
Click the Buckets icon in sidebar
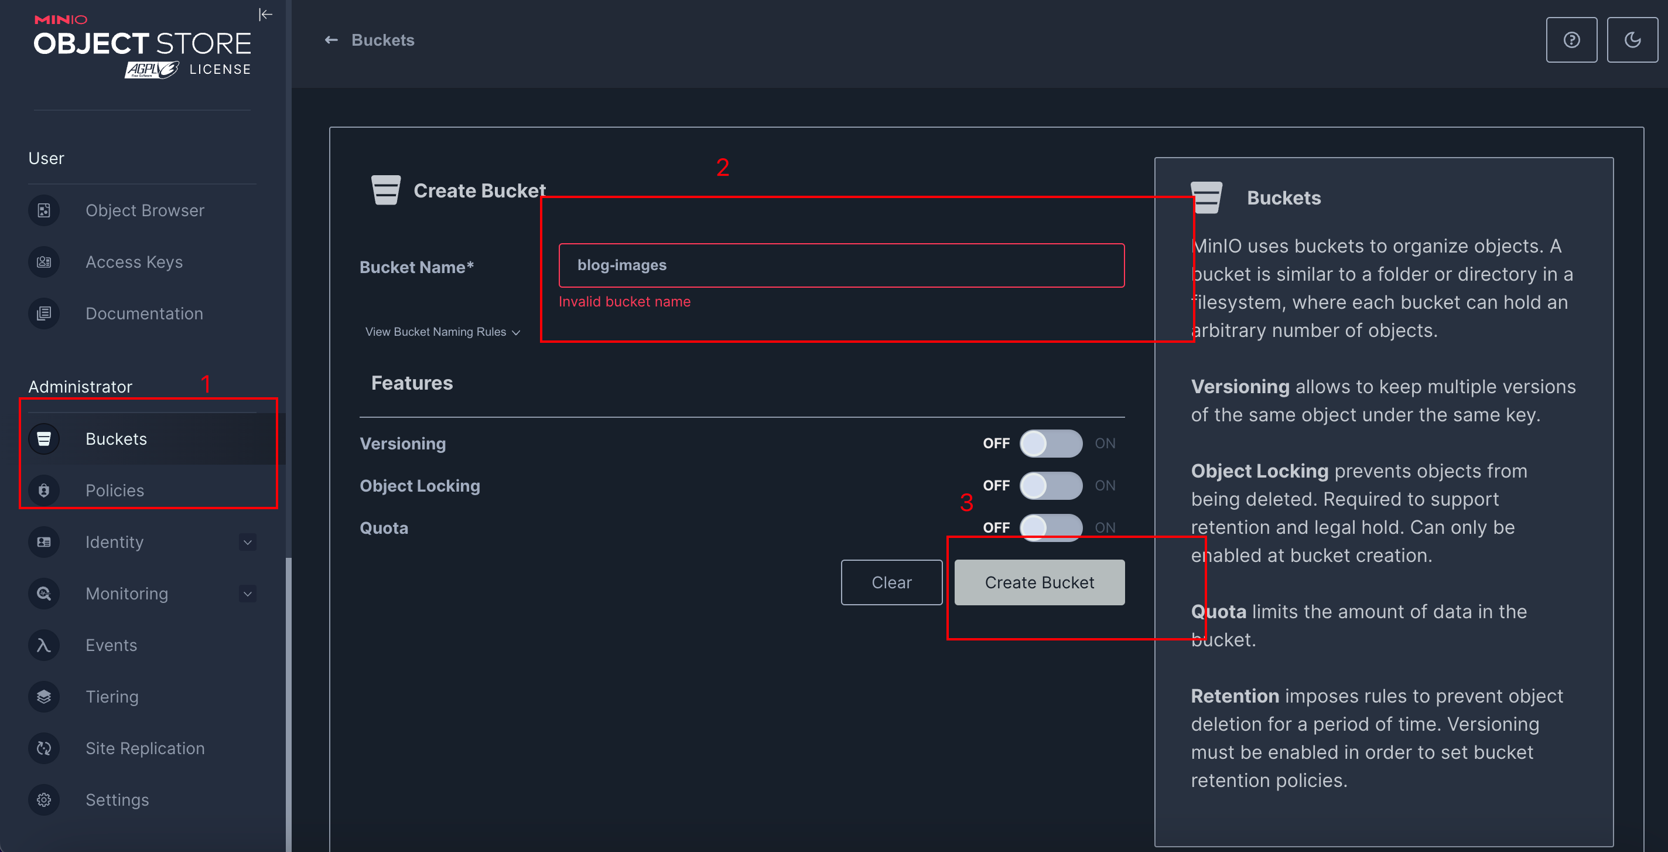pyautogui.click(x=43, y=438)
